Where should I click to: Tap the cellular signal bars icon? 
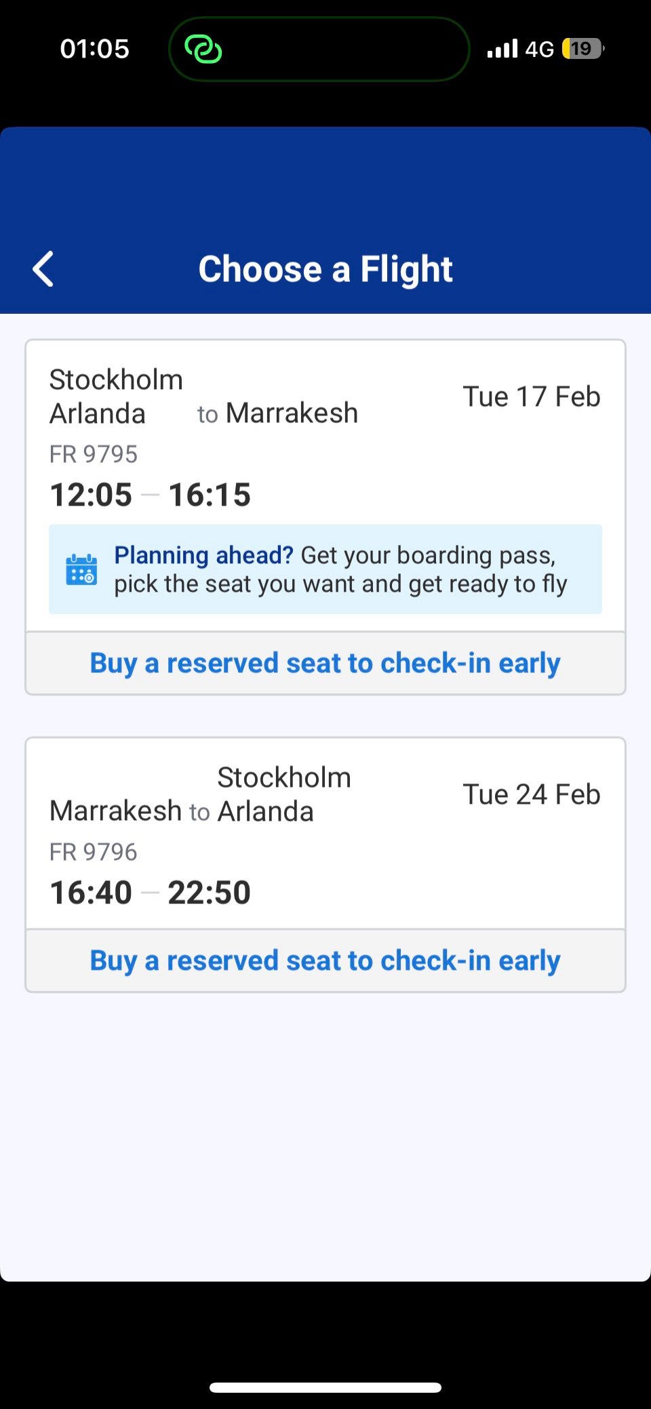[x=502, y=49]
